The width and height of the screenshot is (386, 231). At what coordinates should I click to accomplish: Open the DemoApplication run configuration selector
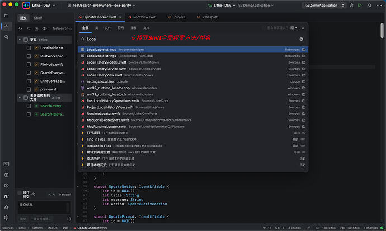coord(324,6)
